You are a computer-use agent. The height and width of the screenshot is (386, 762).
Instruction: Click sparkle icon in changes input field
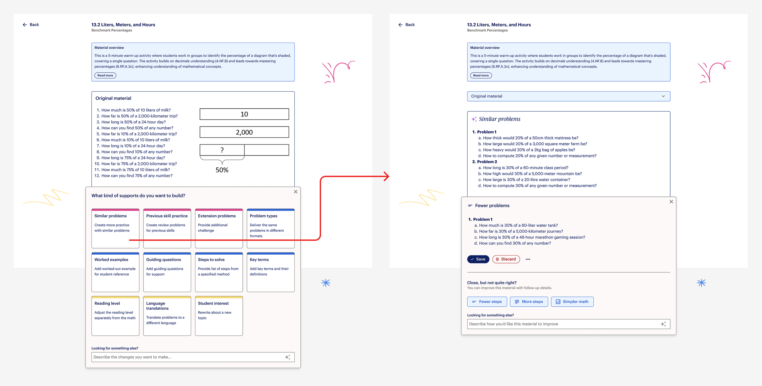pyautogui.click(x=287, y=357)
